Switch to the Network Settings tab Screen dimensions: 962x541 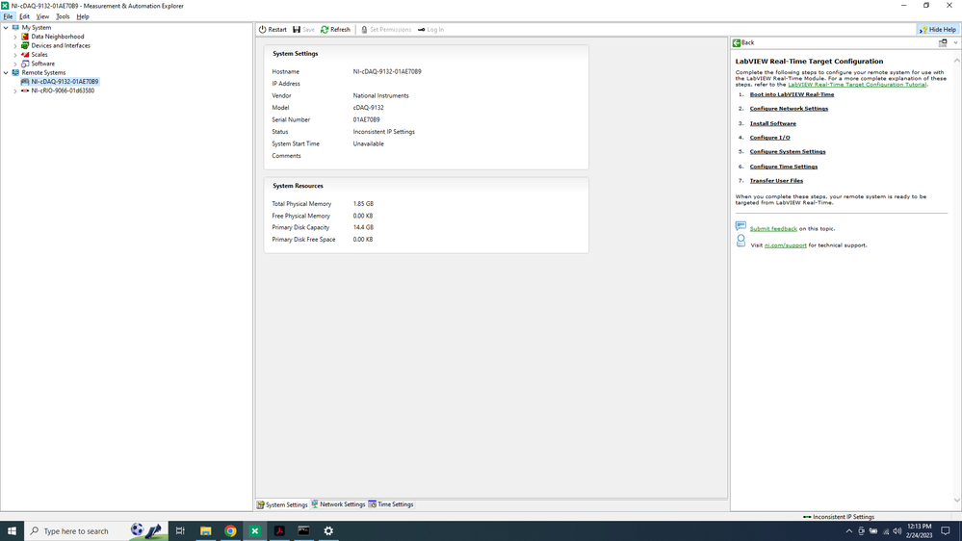(x=338, y=504)
